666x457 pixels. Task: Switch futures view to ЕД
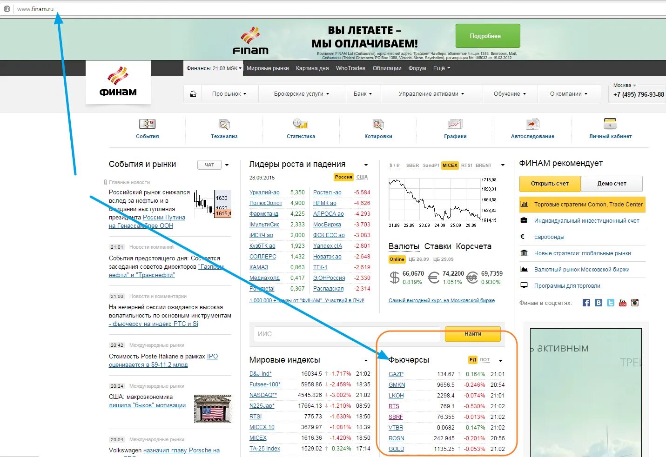(473, 360)
